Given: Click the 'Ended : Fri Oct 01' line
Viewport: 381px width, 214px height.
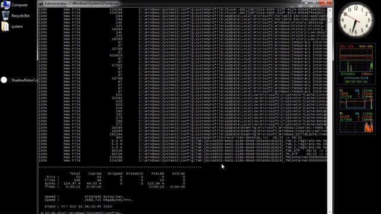Looking at the screenshot, I should pos(78,206).
